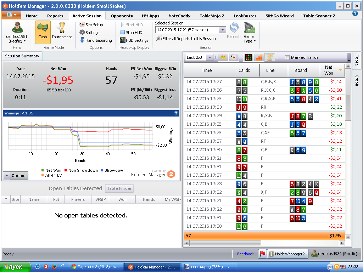Viewport: 363px width, 272px height.
Task: Open the Hero demkos1981 dropdown
Action: click(x=17, y=33)
